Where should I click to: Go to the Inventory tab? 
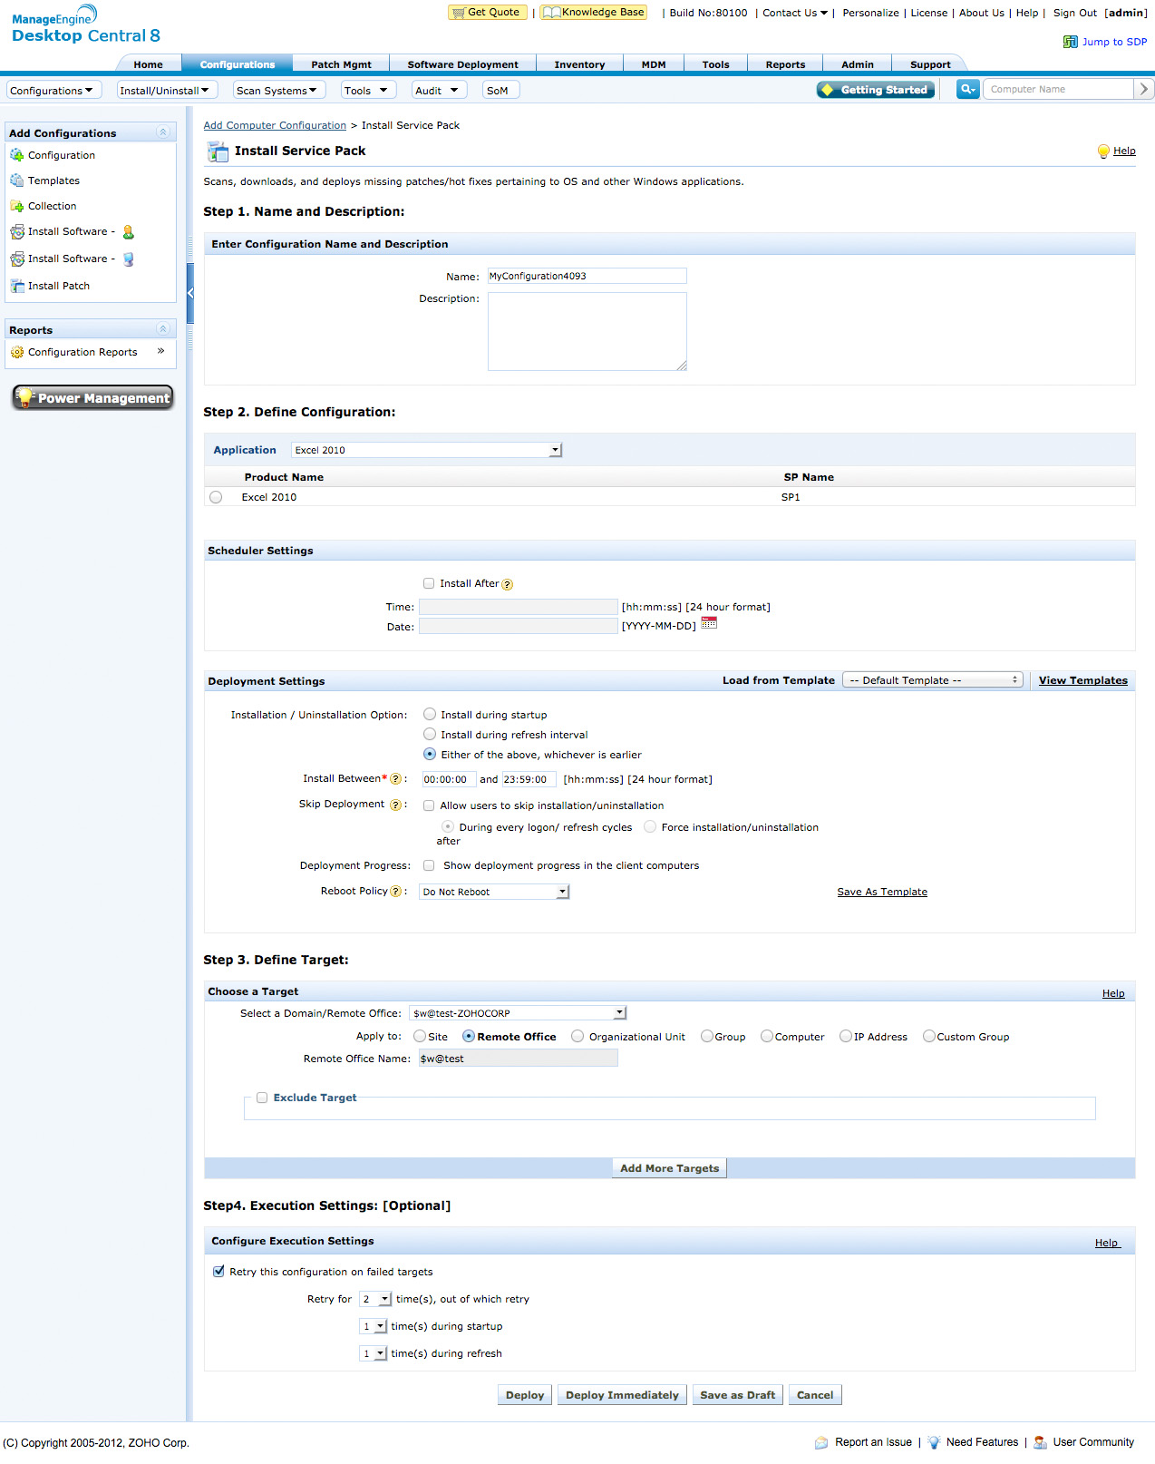tap(579, 64)
